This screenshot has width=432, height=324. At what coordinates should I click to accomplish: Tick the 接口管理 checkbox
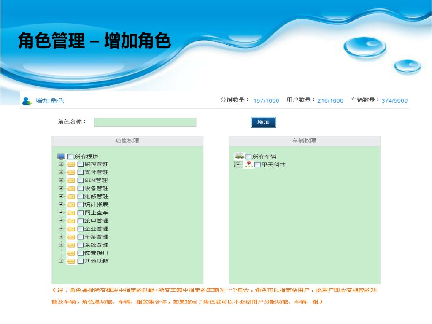tap(81, 221)
